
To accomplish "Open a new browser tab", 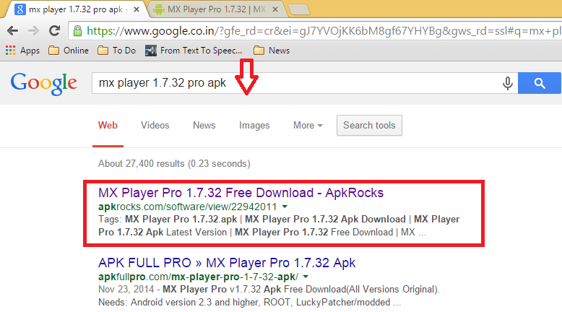I will [x=299, y=9].
